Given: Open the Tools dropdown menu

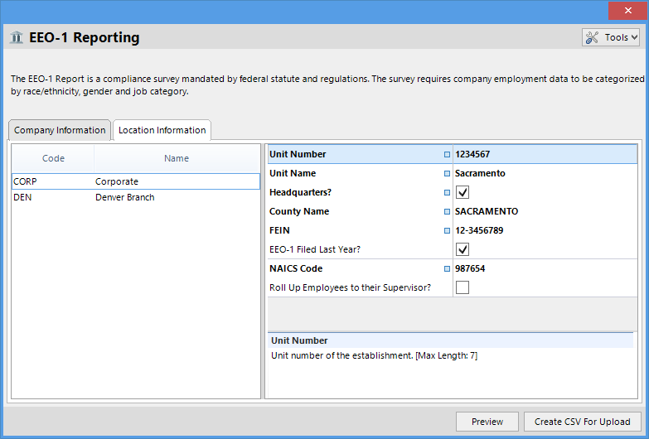Looking at the screenshot, I should coord(611,37).
